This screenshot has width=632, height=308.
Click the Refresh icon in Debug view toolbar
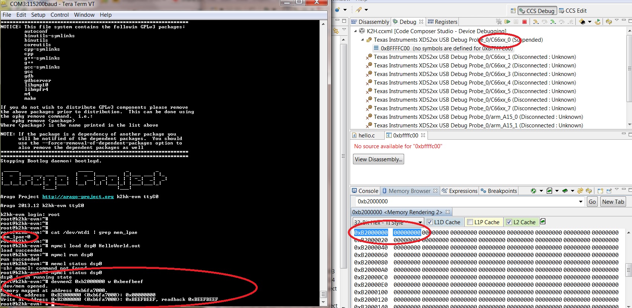click(x=609, y=22)
